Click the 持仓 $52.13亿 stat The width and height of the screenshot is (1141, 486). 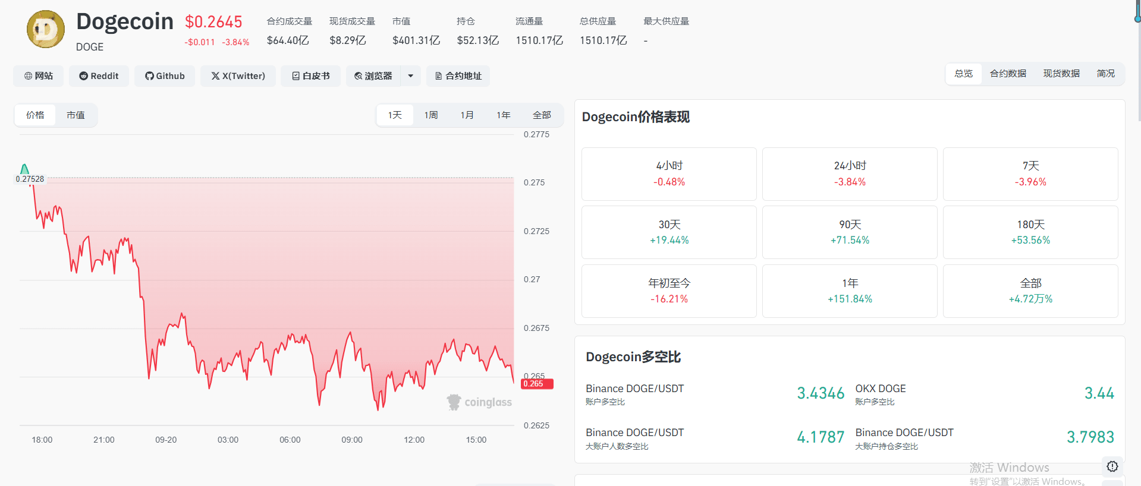(x=477, y=31)
